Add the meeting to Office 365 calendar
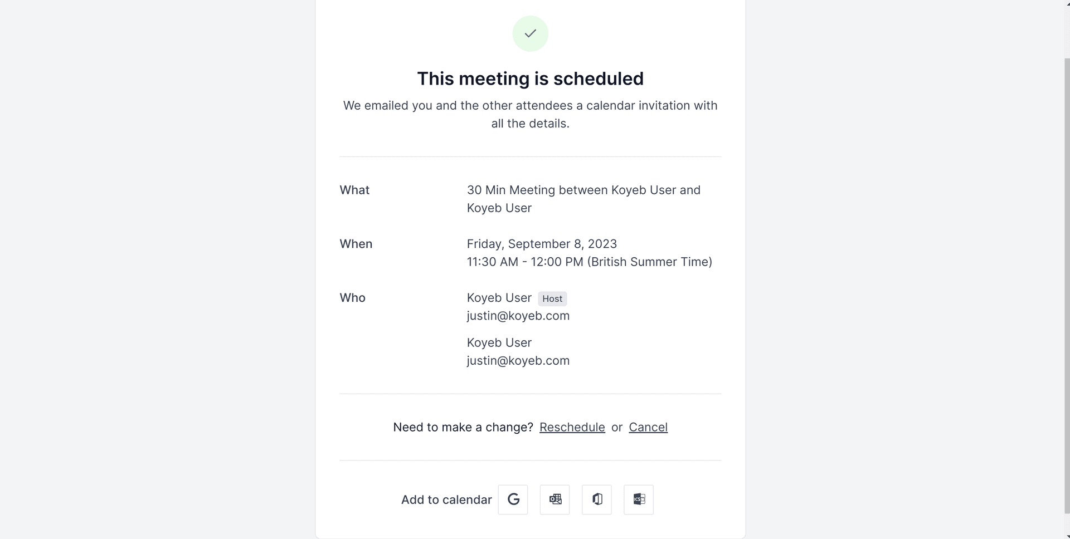The height and width of the screenshot is (539, 1070). [x=596, y=499]
